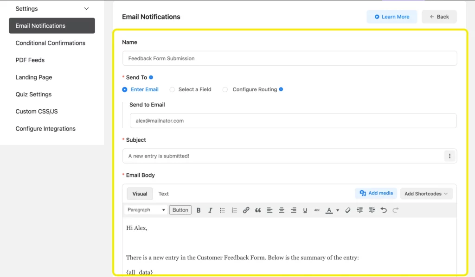
Task: Edit the notification Name field
Action: (x=289, y=58)
